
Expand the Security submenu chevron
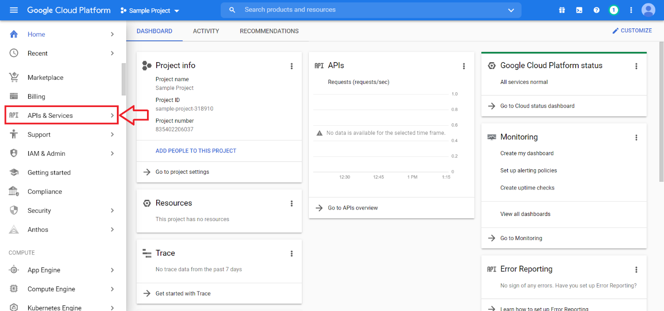pos(112,210)
